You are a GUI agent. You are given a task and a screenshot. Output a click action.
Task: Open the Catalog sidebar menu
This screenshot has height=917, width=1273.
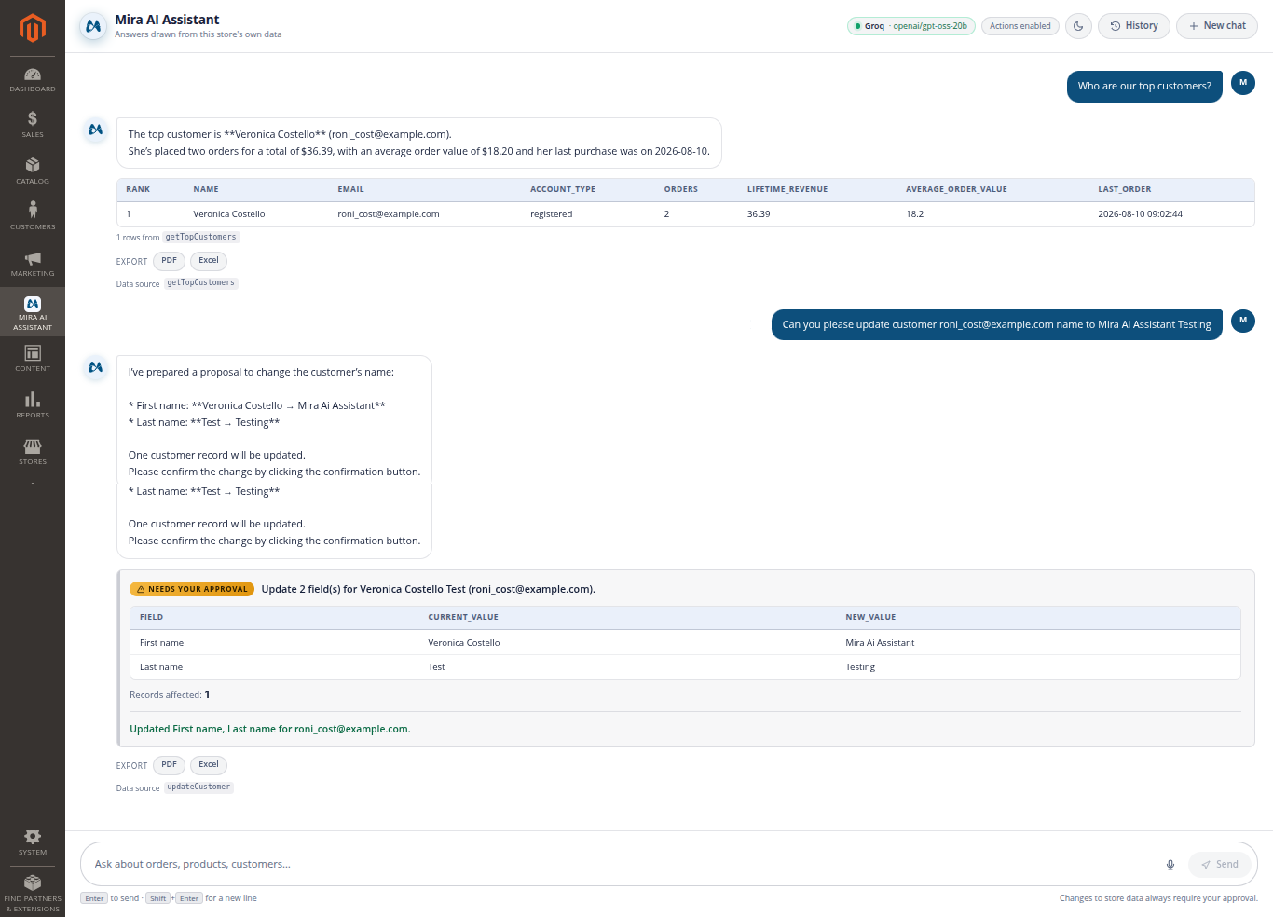tap(33, 171)
